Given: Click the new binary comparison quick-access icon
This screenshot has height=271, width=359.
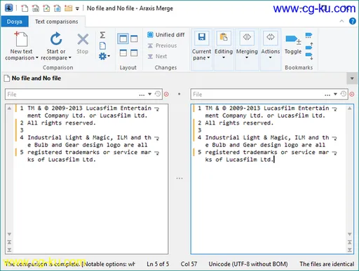Looking at the screenshot, I should pyautogui.click(x=35, y=8).
